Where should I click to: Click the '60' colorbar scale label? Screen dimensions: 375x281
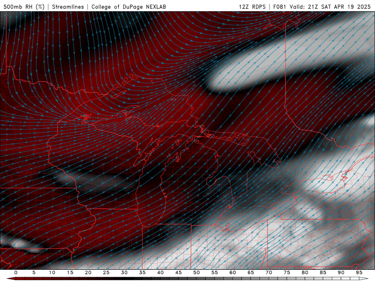coord(232,273)
